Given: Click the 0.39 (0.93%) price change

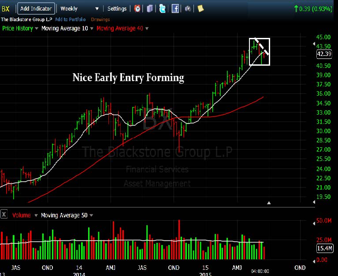Looking at the screenshot, I should (x=316, y=9).
